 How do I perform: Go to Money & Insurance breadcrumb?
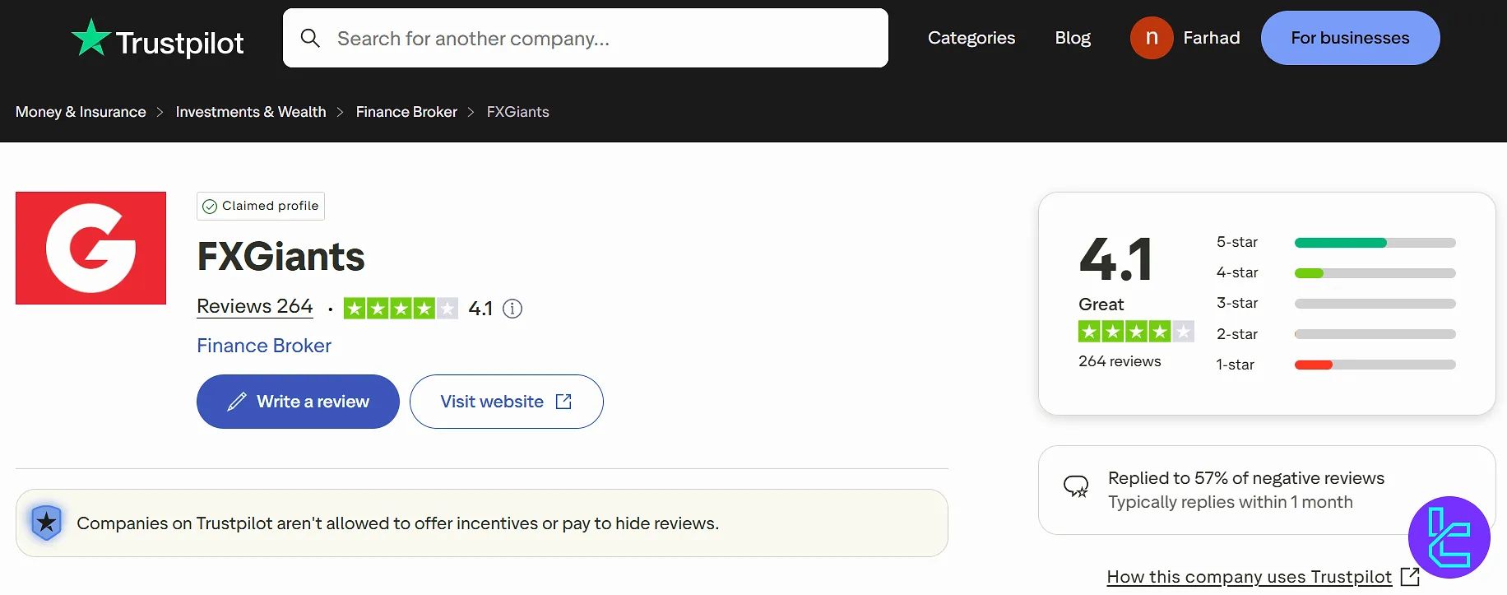[x=81, y=112]
